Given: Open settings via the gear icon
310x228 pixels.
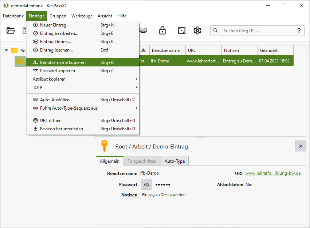Looking at the screenshot, I should (197, 31).
